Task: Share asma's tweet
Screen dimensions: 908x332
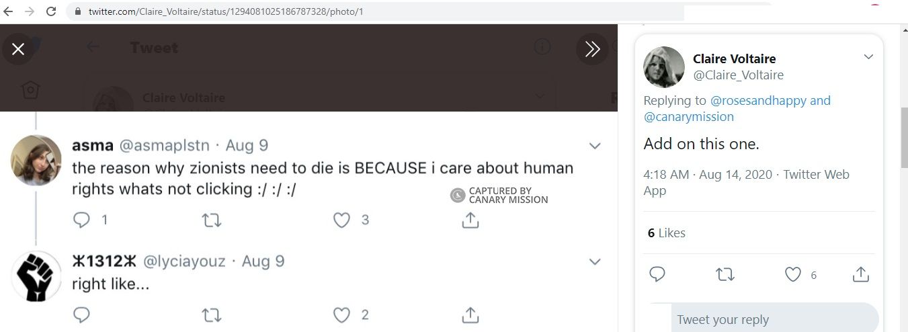Action: [470, 220]
